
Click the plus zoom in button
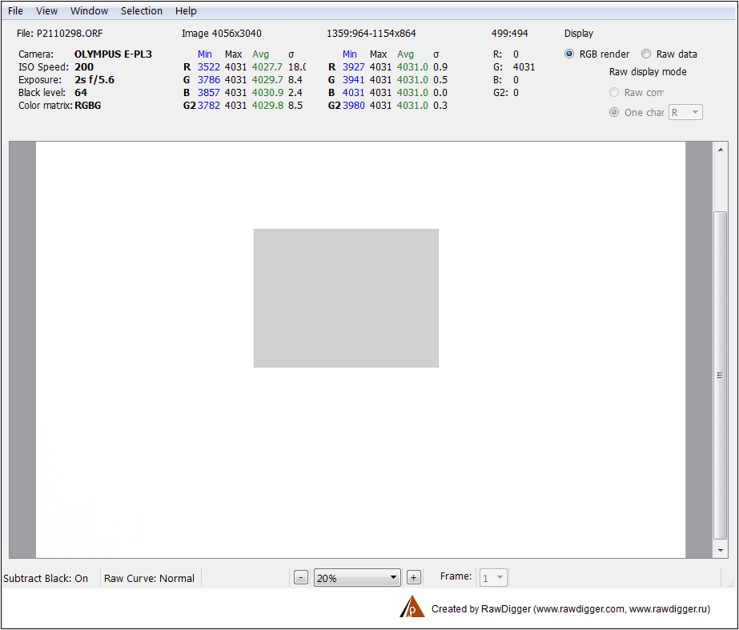[413, 578]
